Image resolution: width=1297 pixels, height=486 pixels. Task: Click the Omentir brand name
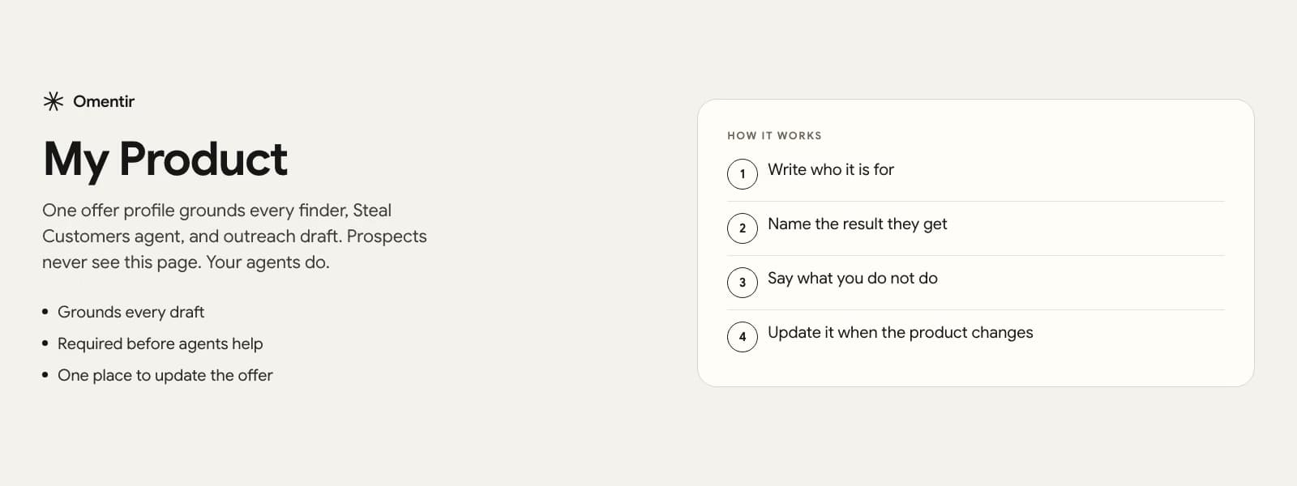pyautogui.click(x=104, y=101)
